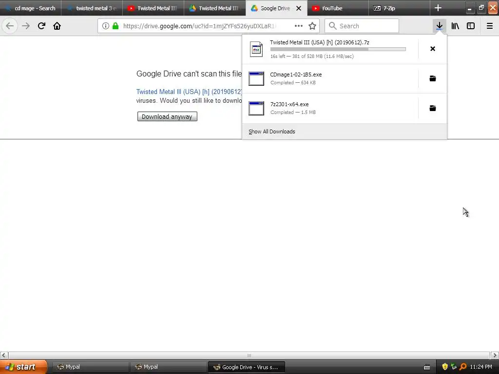
Task: Open a new tab with plus button
Action: [x=438, y=8]
